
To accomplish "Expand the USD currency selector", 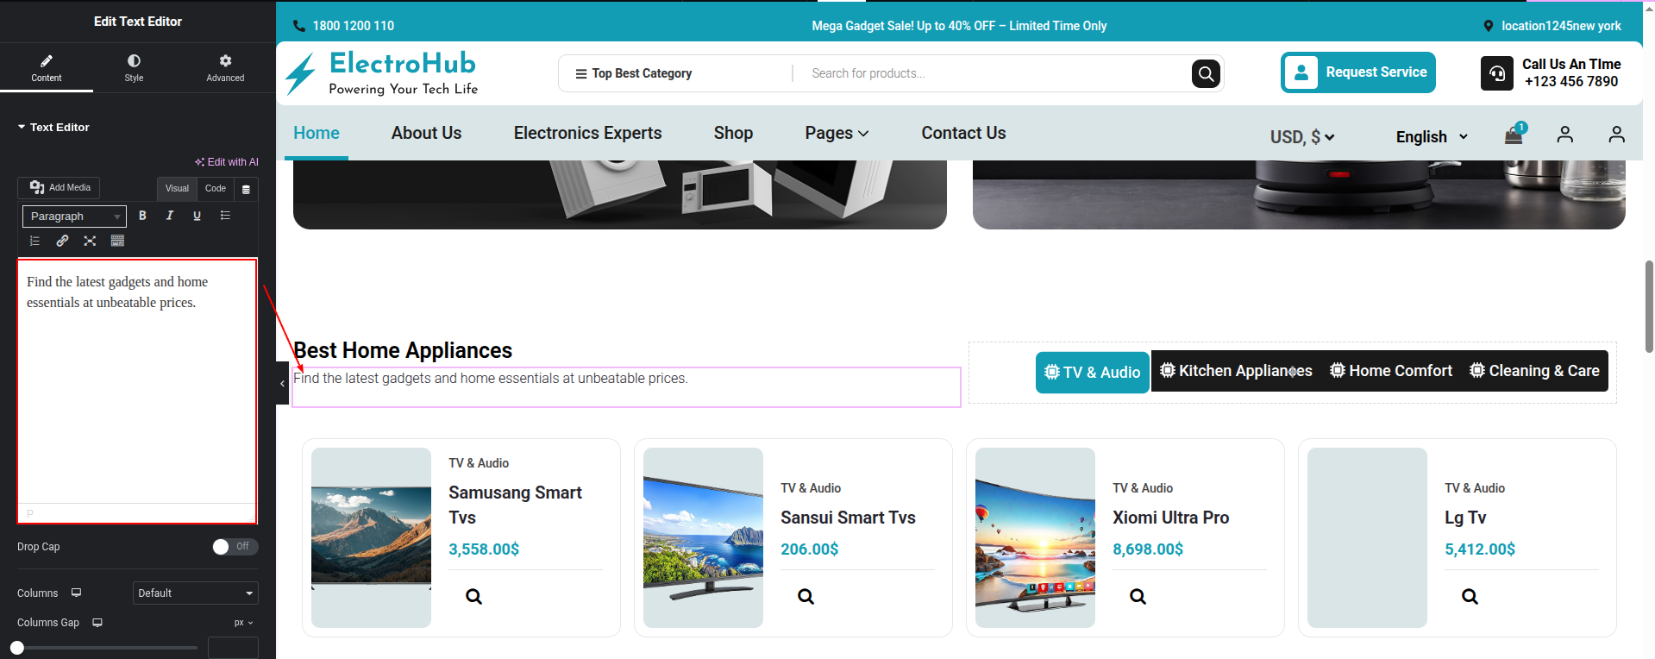I will click(x=1301, y=137).
